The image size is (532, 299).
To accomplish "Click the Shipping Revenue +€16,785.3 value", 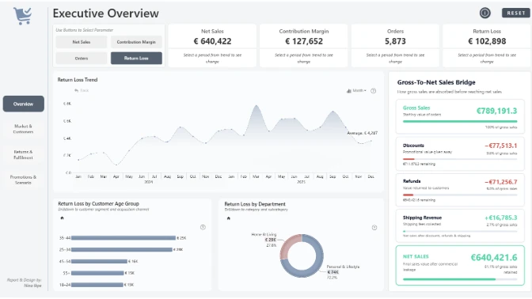I will click(501, 218).
